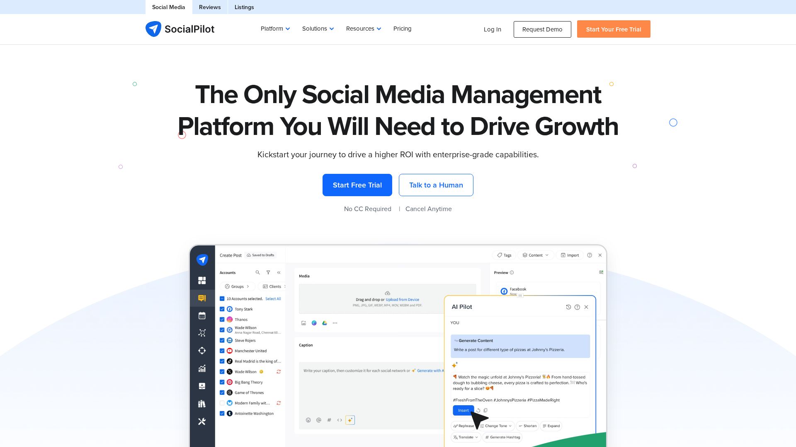Toggle the Big Bang Theory checkbox
This screenshot has height=447, width=796.
click(x=222, y=382)
